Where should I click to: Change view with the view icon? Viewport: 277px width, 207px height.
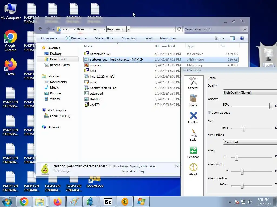pos(217,38)
